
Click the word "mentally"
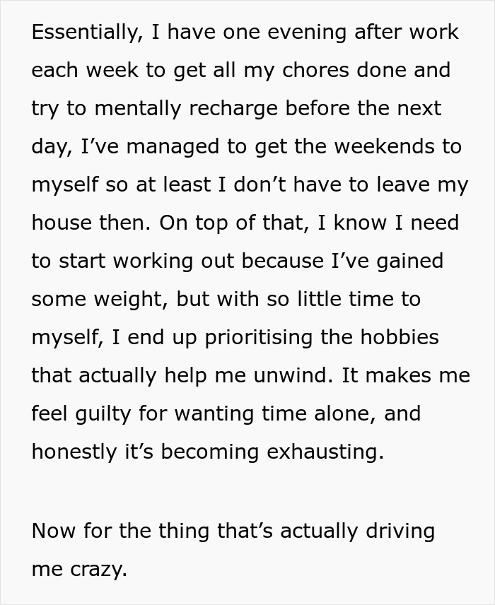138,109
